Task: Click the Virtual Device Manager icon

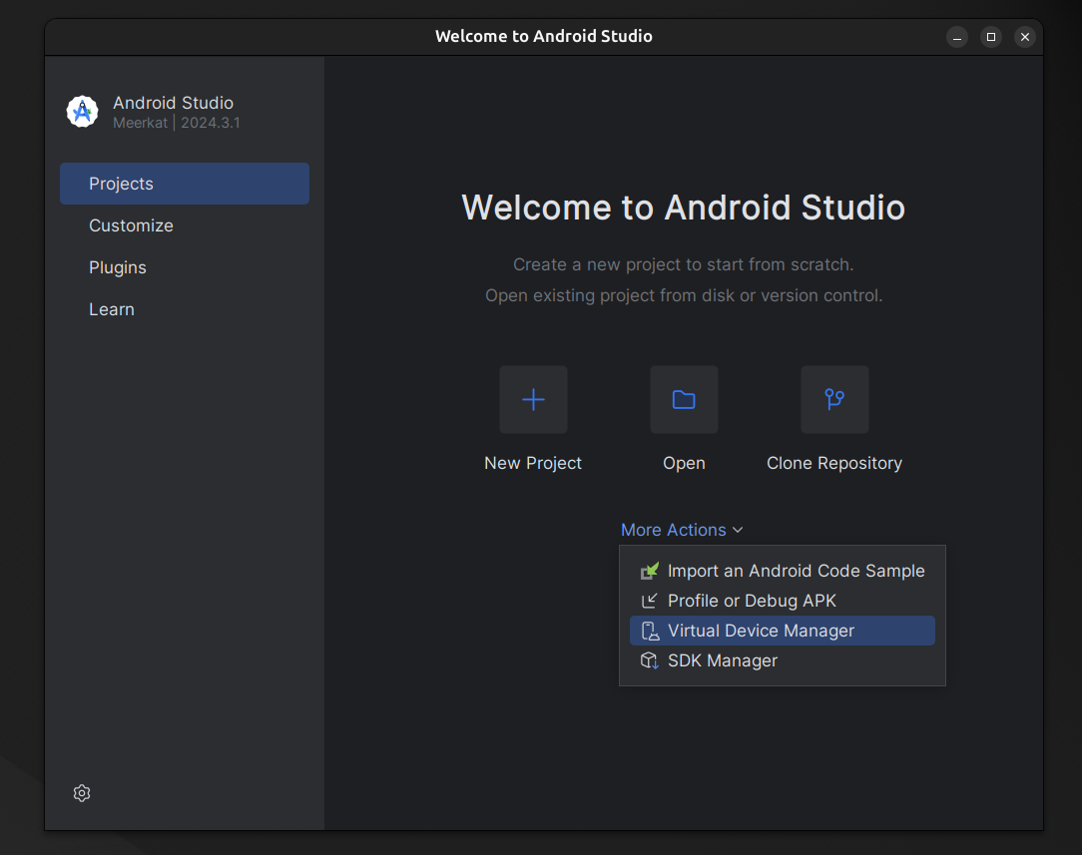Action: click(650, 631)
